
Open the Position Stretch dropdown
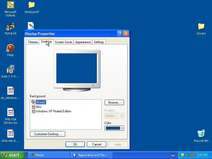(114, 116)
